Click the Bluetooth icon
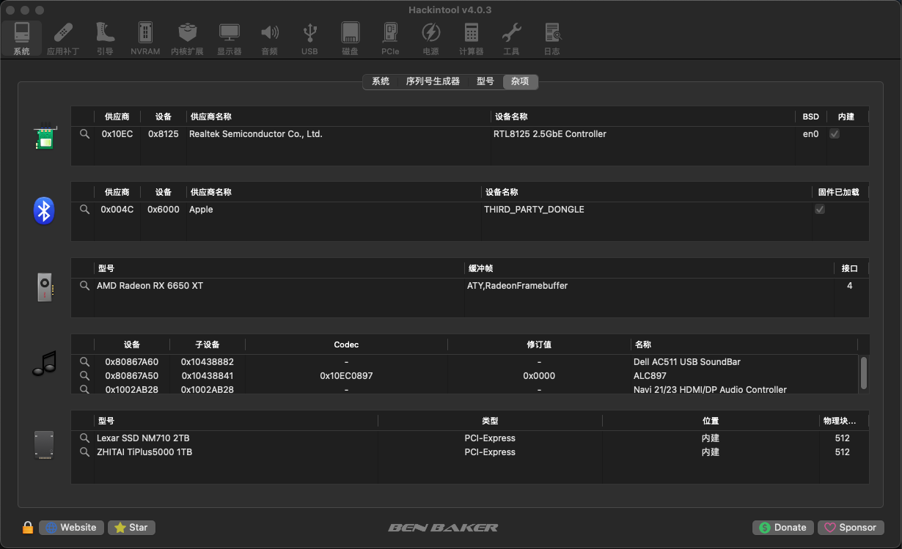The height and width of the screenshot is (549, 902). pyautogui.click(x=44, y=210)
